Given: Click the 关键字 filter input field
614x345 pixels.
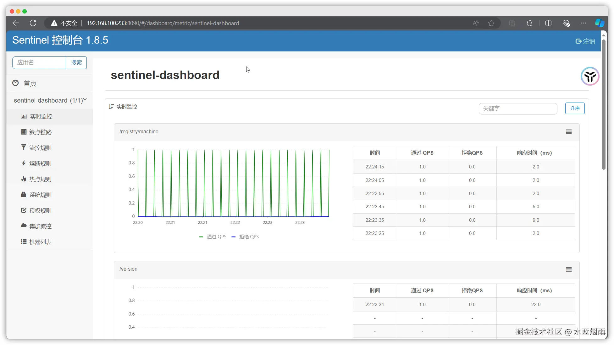Looking at the screenshot, I should [518, 109].
